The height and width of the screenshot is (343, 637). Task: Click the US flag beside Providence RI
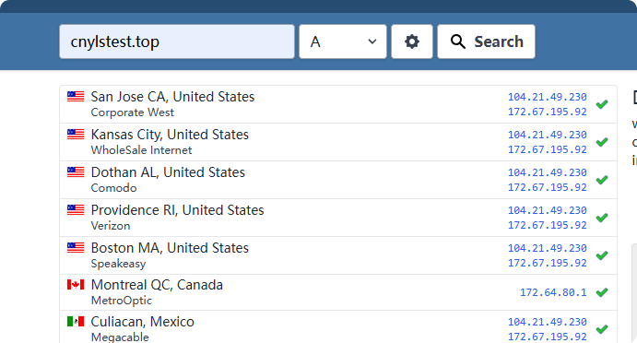pyautogui.click(x=76, y=209)
